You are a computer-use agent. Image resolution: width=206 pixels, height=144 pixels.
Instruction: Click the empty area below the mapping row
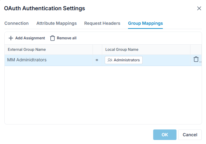click(103, 95)
